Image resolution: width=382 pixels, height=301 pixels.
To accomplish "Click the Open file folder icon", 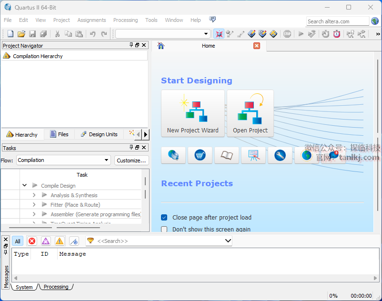I will 21,34.
